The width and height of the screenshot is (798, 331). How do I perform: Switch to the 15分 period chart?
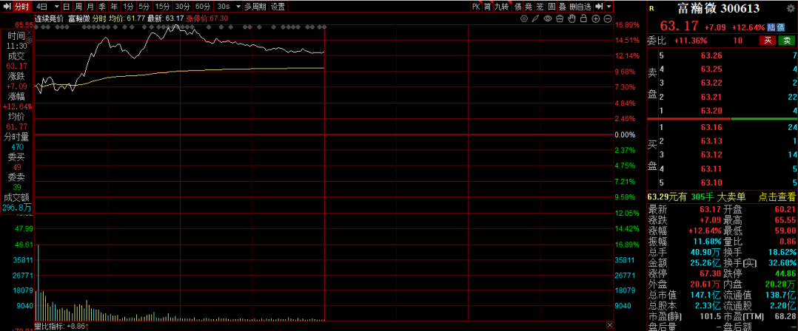coord(161,6)
